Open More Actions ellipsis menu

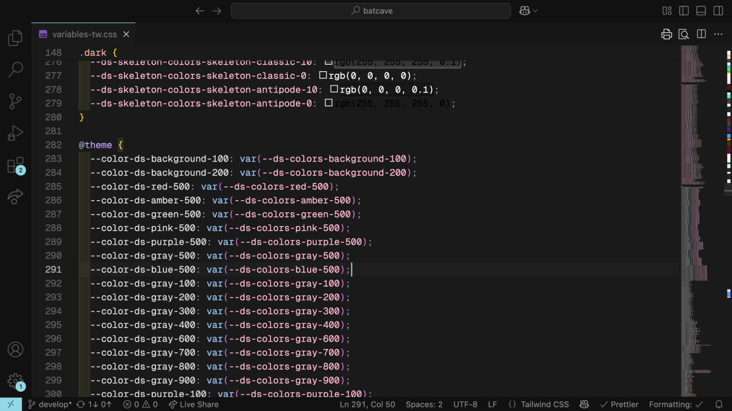718,34
